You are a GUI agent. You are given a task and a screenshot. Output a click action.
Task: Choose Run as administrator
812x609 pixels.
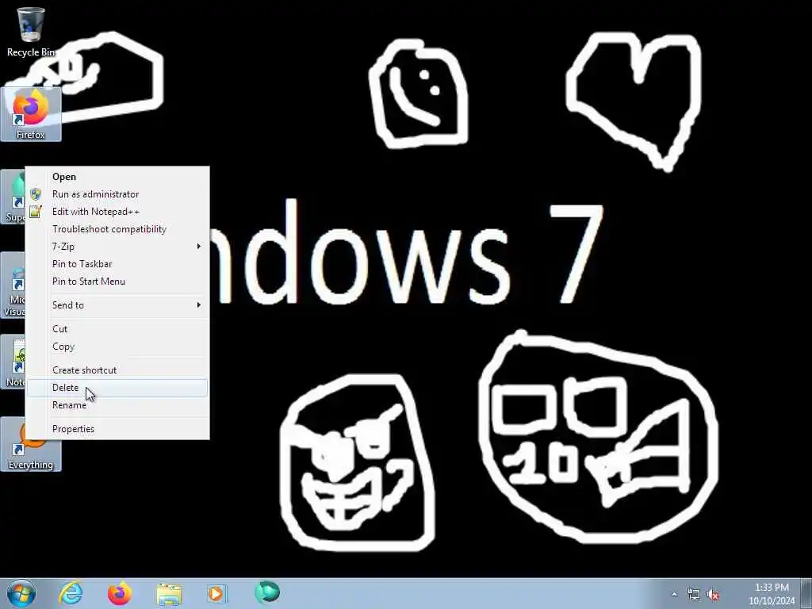118,194
